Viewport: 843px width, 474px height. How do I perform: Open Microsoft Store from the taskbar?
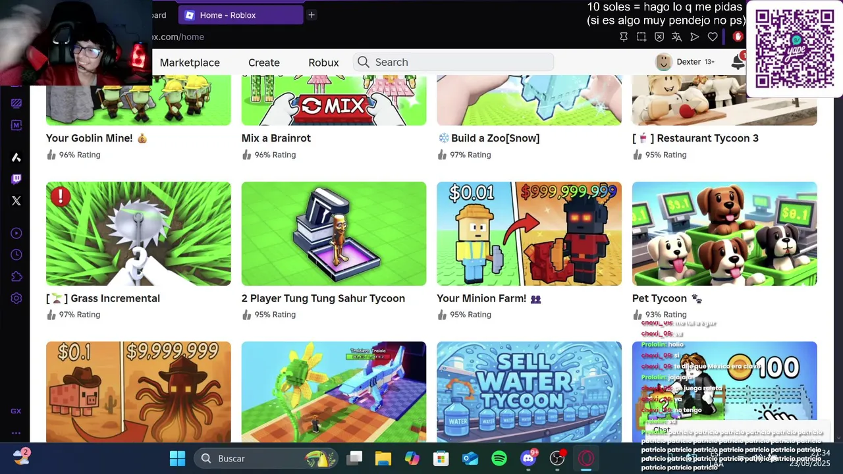(x=441, y=458)
